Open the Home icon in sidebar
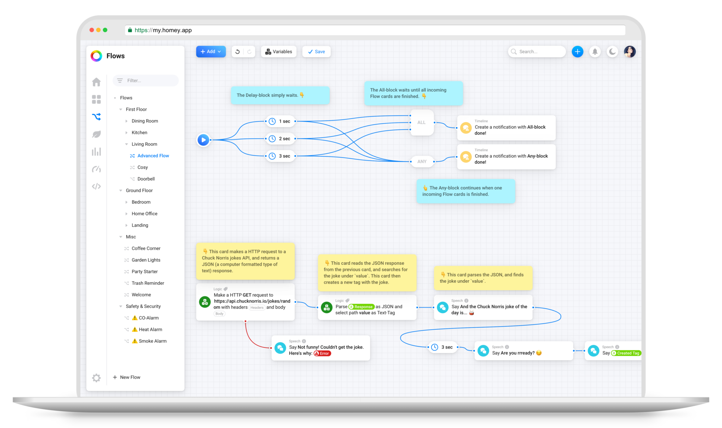 click(x=96, y=82)
